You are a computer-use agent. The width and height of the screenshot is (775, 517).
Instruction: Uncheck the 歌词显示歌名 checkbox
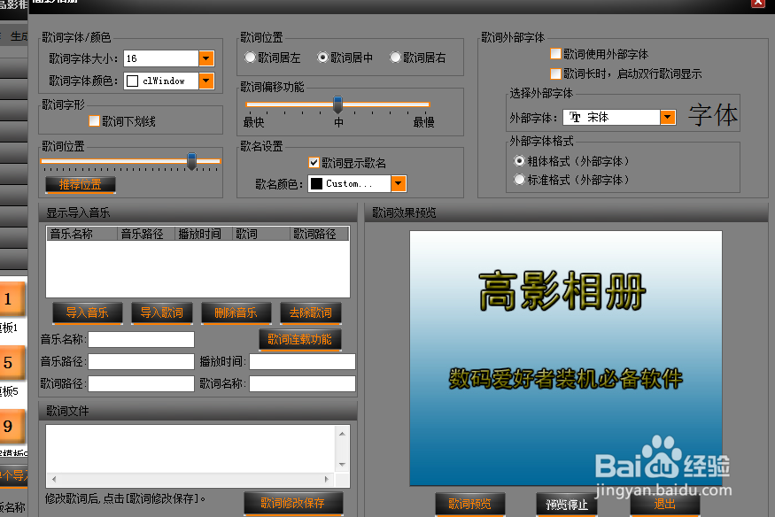314,163
